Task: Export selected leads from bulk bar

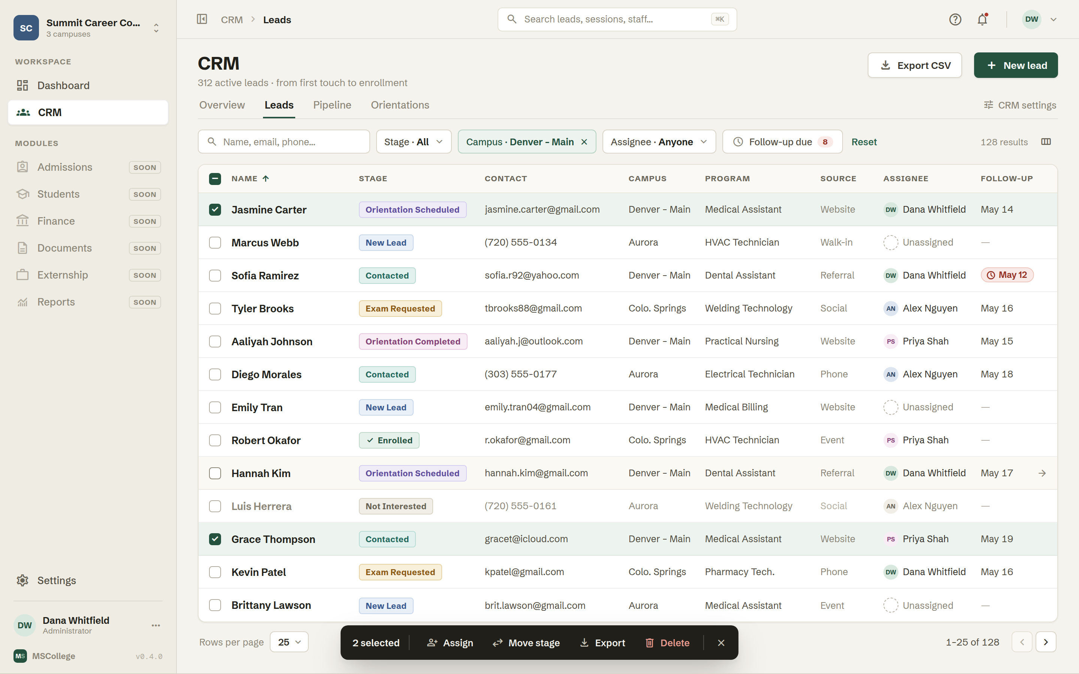Action: click(602, 642)
